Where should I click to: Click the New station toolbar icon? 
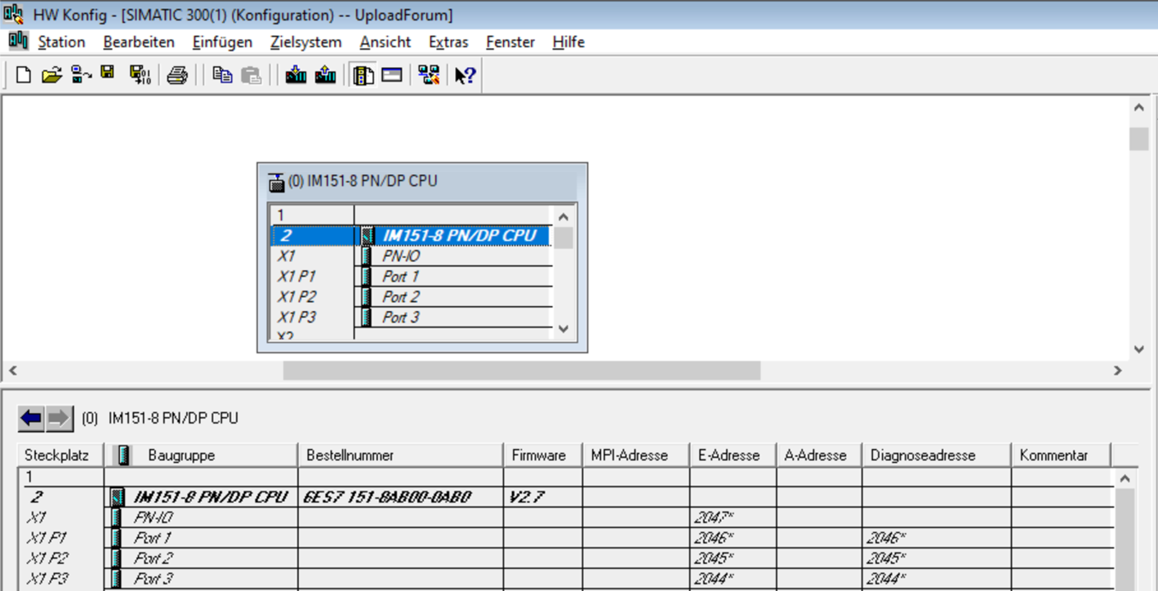(x=24, y=75)
